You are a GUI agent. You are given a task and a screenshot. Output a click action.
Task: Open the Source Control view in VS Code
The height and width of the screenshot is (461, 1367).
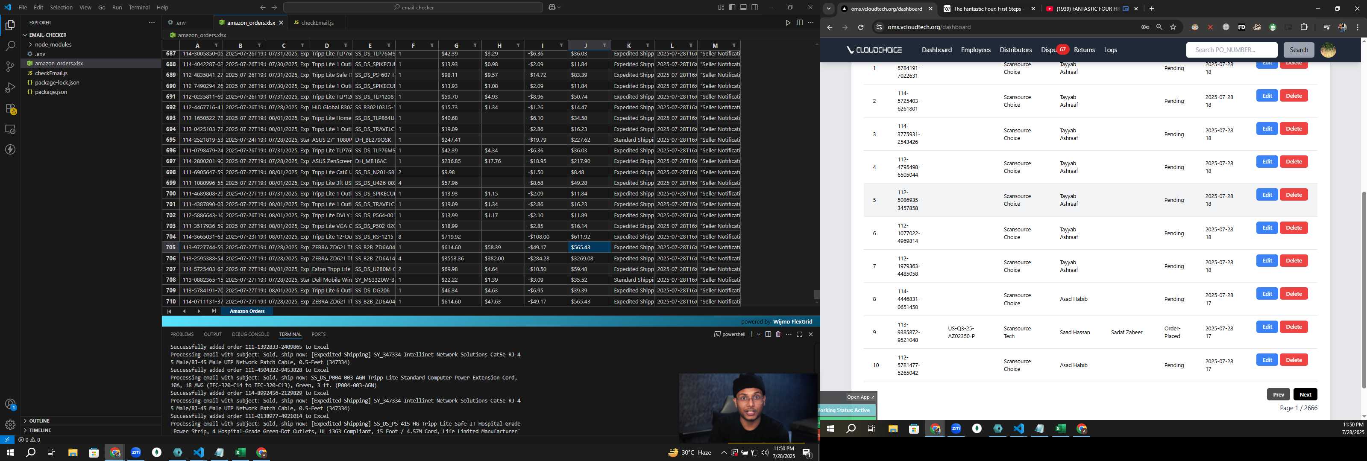coord(10,67)
